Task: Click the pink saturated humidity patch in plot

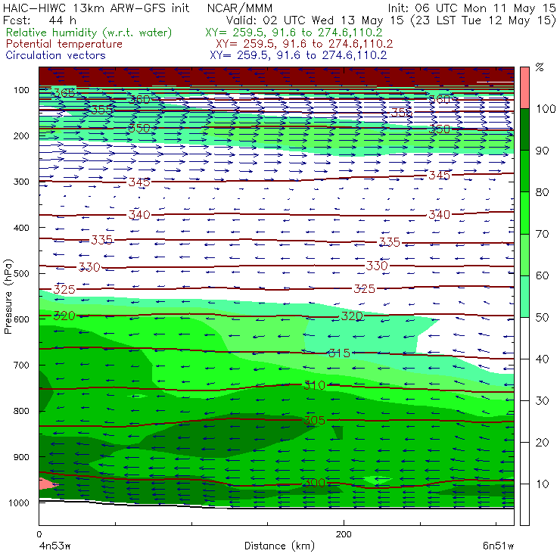Action: 47,484
